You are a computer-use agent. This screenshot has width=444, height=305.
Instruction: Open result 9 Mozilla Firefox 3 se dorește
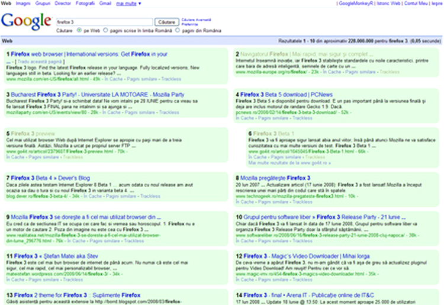pyautogui.click(x=86, y=217)
